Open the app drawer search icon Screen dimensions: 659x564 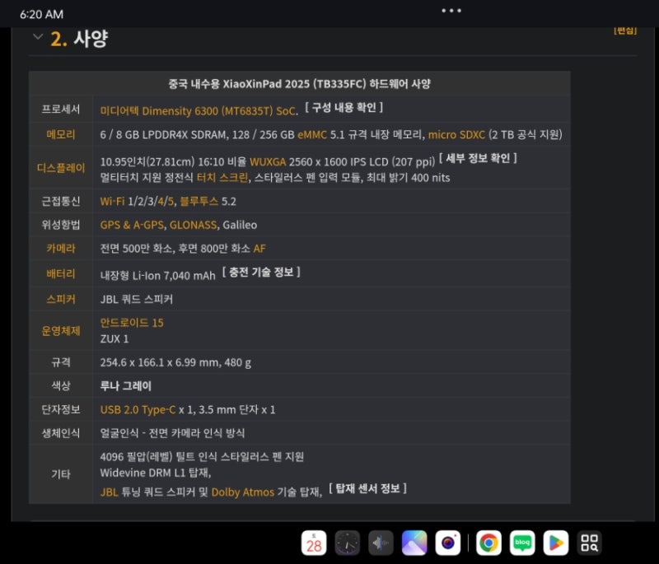click(589, 543)
